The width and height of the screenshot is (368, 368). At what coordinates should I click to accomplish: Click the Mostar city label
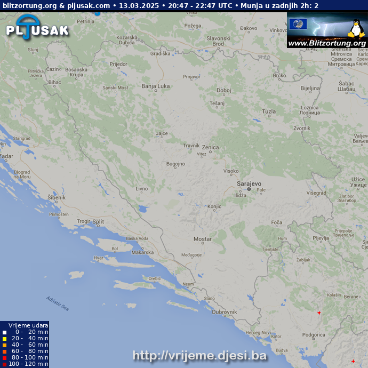(x=202, y=239)
